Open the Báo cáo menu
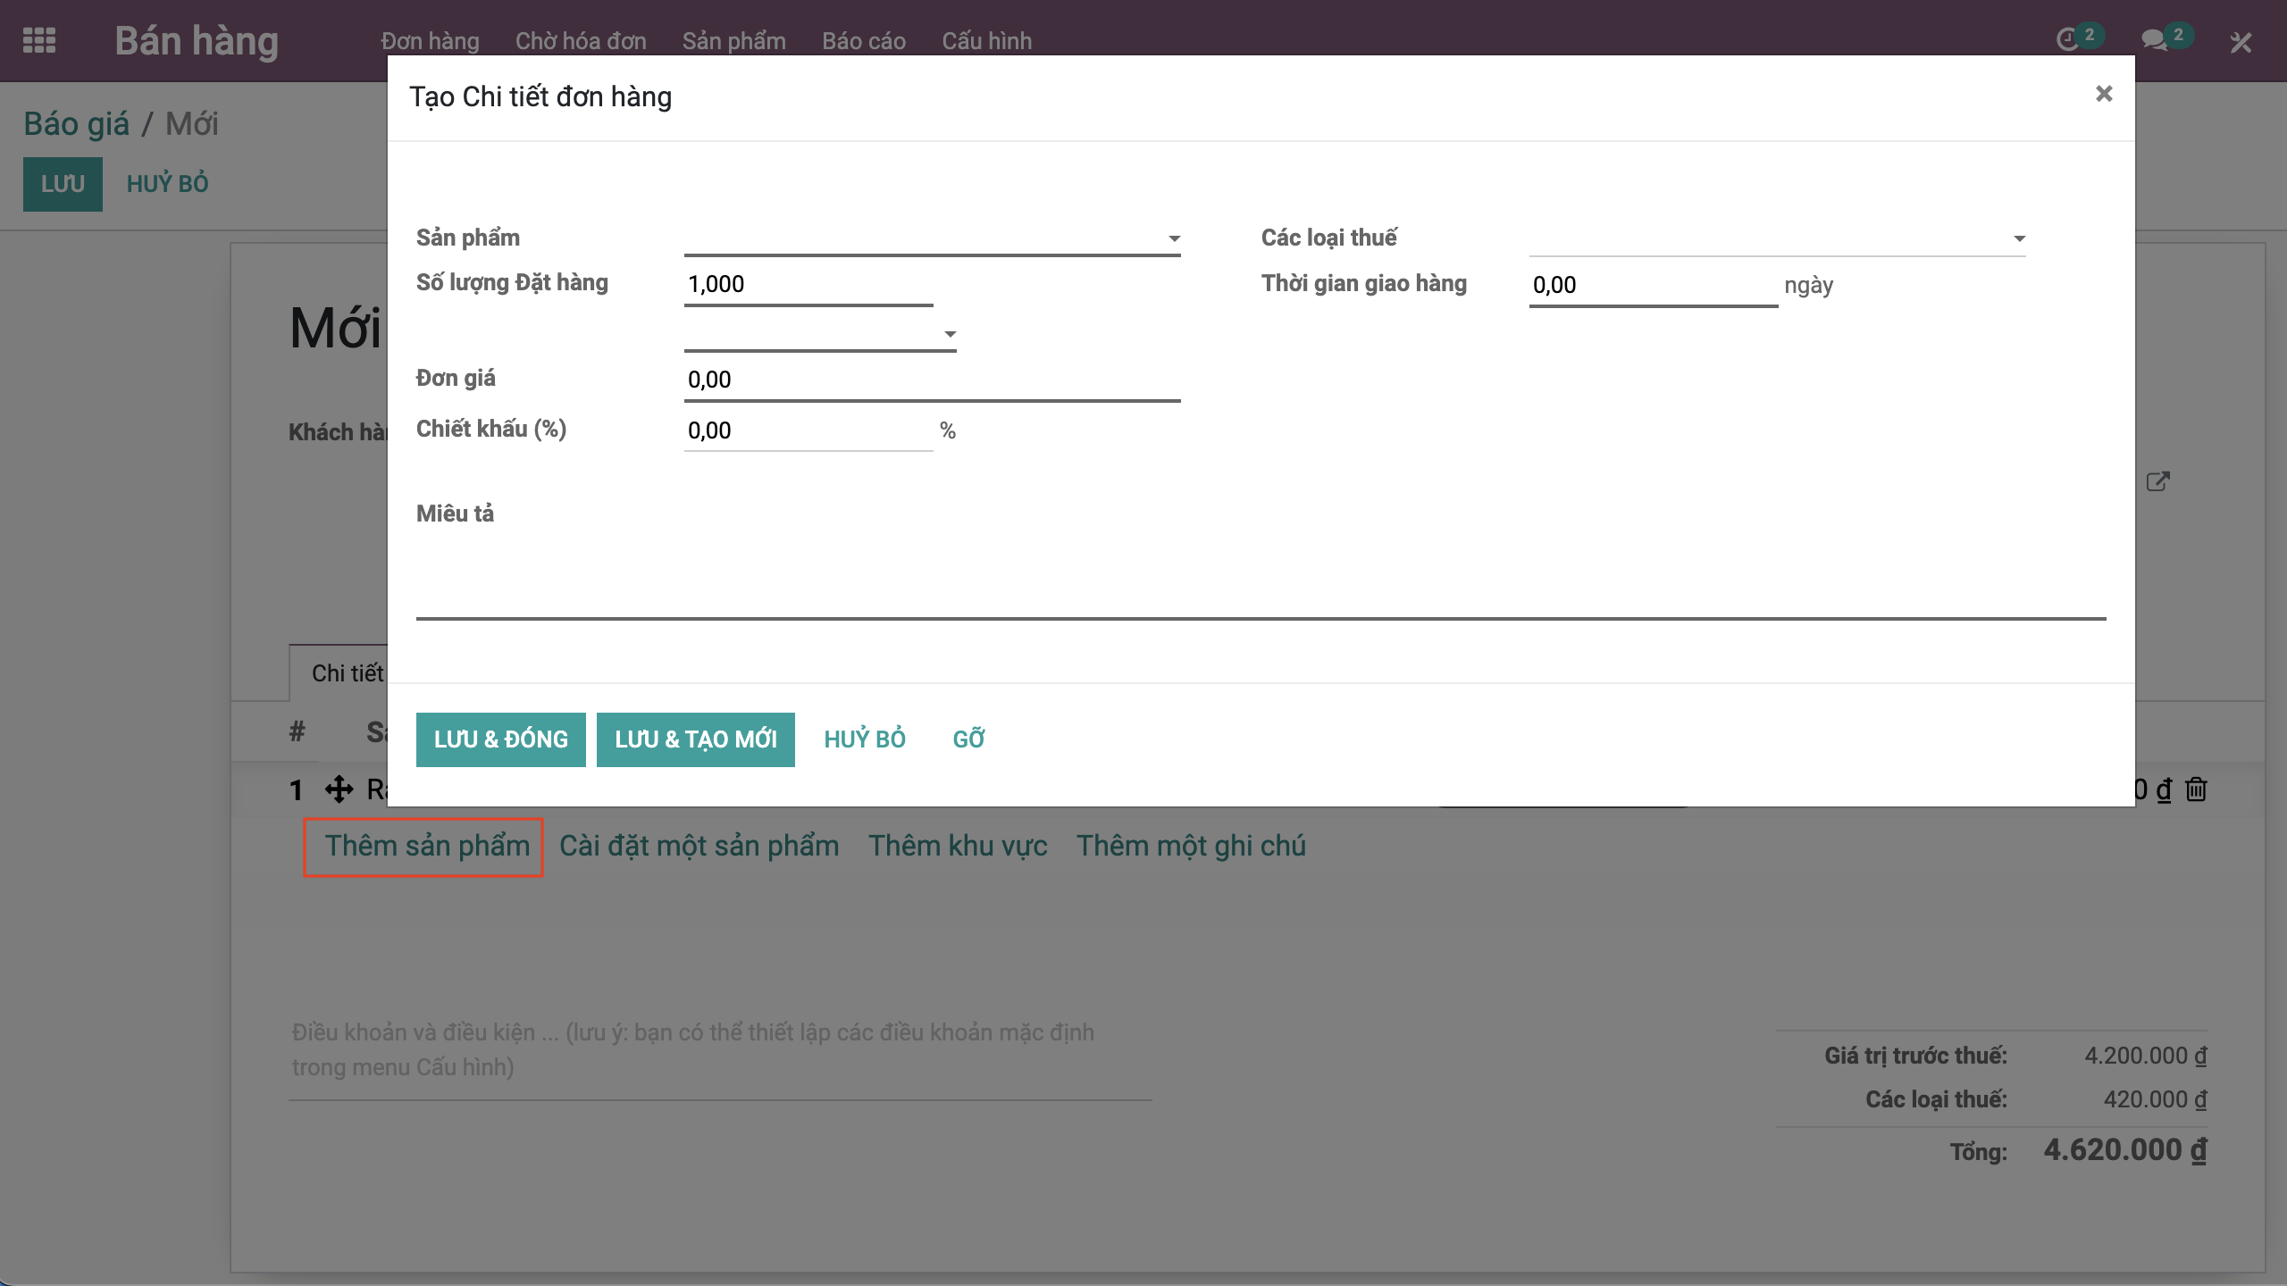Image resolution: width=2287 pixels, height=1286 pixels. click(863, 41)
